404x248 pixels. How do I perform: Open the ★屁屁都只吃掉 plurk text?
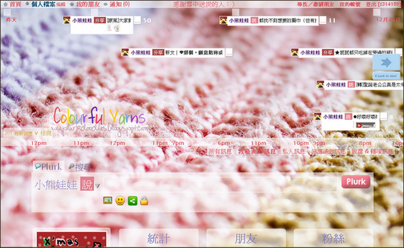(364, 53)
